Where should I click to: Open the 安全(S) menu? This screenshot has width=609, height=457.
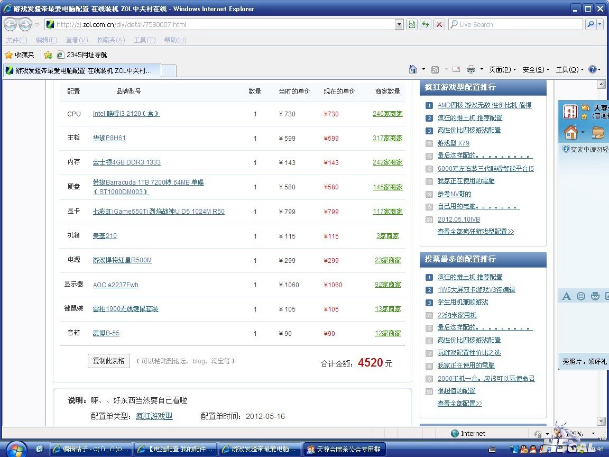point(536,70)
